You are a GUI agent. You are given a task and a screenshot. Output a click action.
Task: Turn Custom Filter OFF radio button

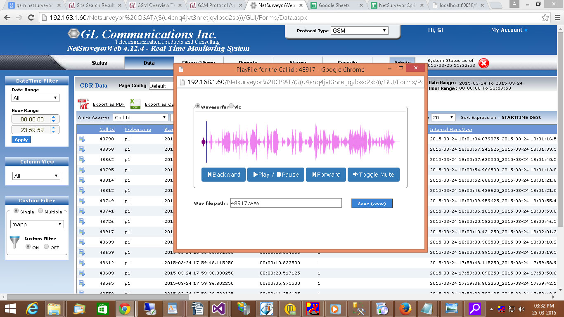click(x=46, y=246)
